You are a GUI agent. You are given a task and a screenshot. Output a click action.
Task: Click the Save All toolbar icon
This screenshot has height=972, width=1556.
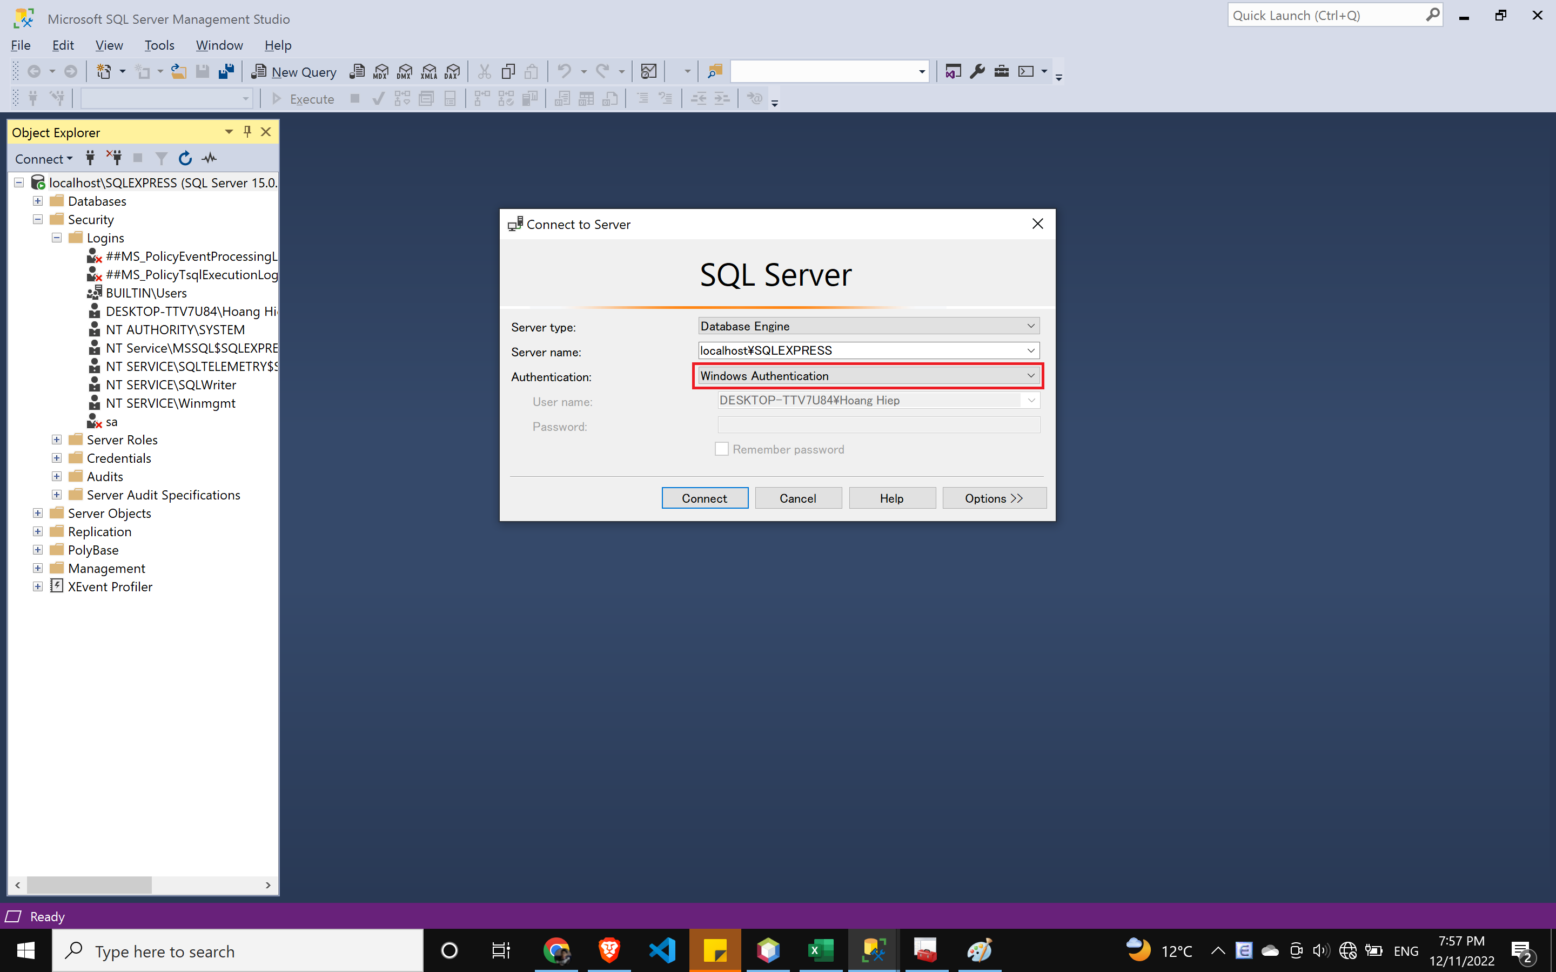click(226, 71)
